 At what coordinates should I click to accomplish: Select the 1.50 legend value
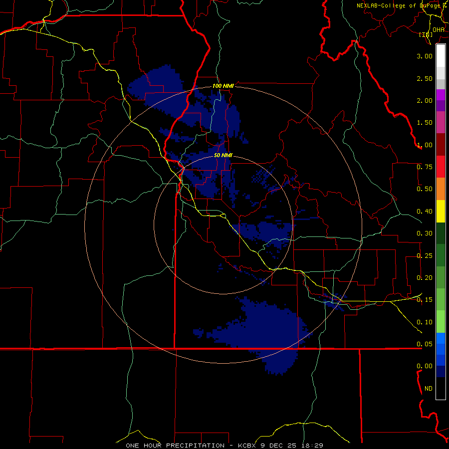[x=425, y=123]
